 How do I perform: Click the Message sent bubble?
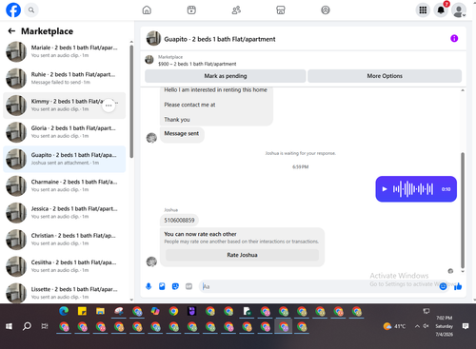(182, 134)
